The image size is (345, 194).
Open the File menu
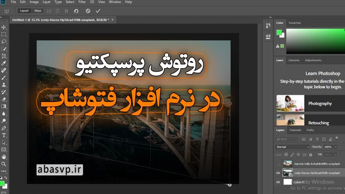click(x=13, y=2)
